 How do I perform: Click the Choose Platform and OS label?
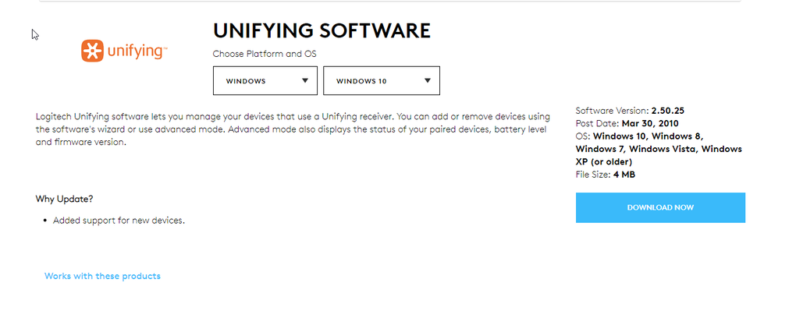click(x=264, y=54)
